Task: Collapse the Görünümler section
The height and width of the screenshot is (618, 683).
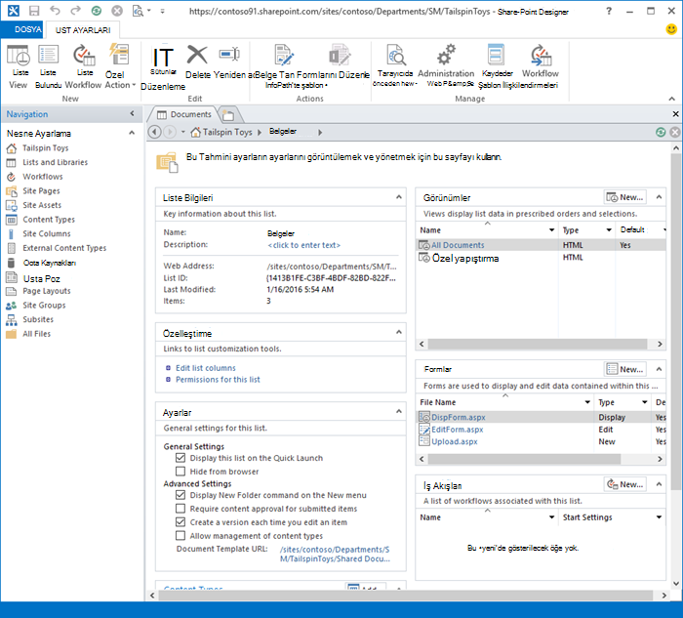Action: tap(659, 197)
